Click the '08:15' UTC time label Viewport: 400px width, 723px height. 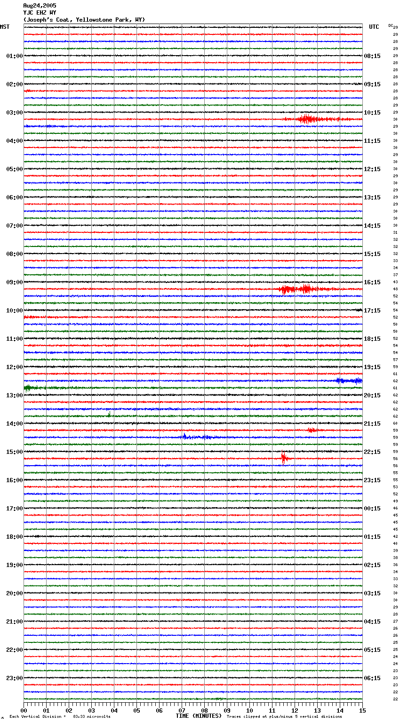pos(372,56)
